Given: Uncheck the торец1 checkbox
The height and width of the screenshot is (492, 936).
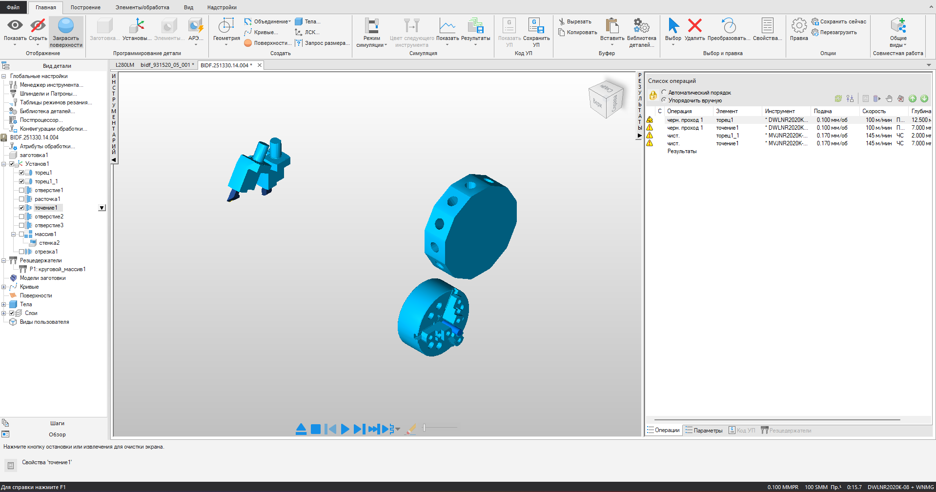Looking at the screenshot, I should point(21,173).
